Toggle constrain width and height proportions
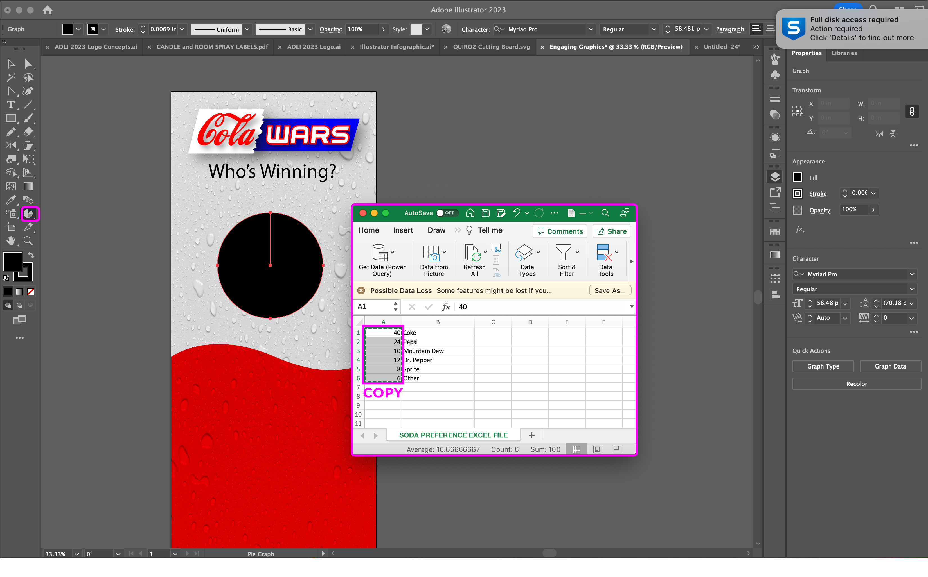This screenshot has height=577, width=928. tap(912, 111)
